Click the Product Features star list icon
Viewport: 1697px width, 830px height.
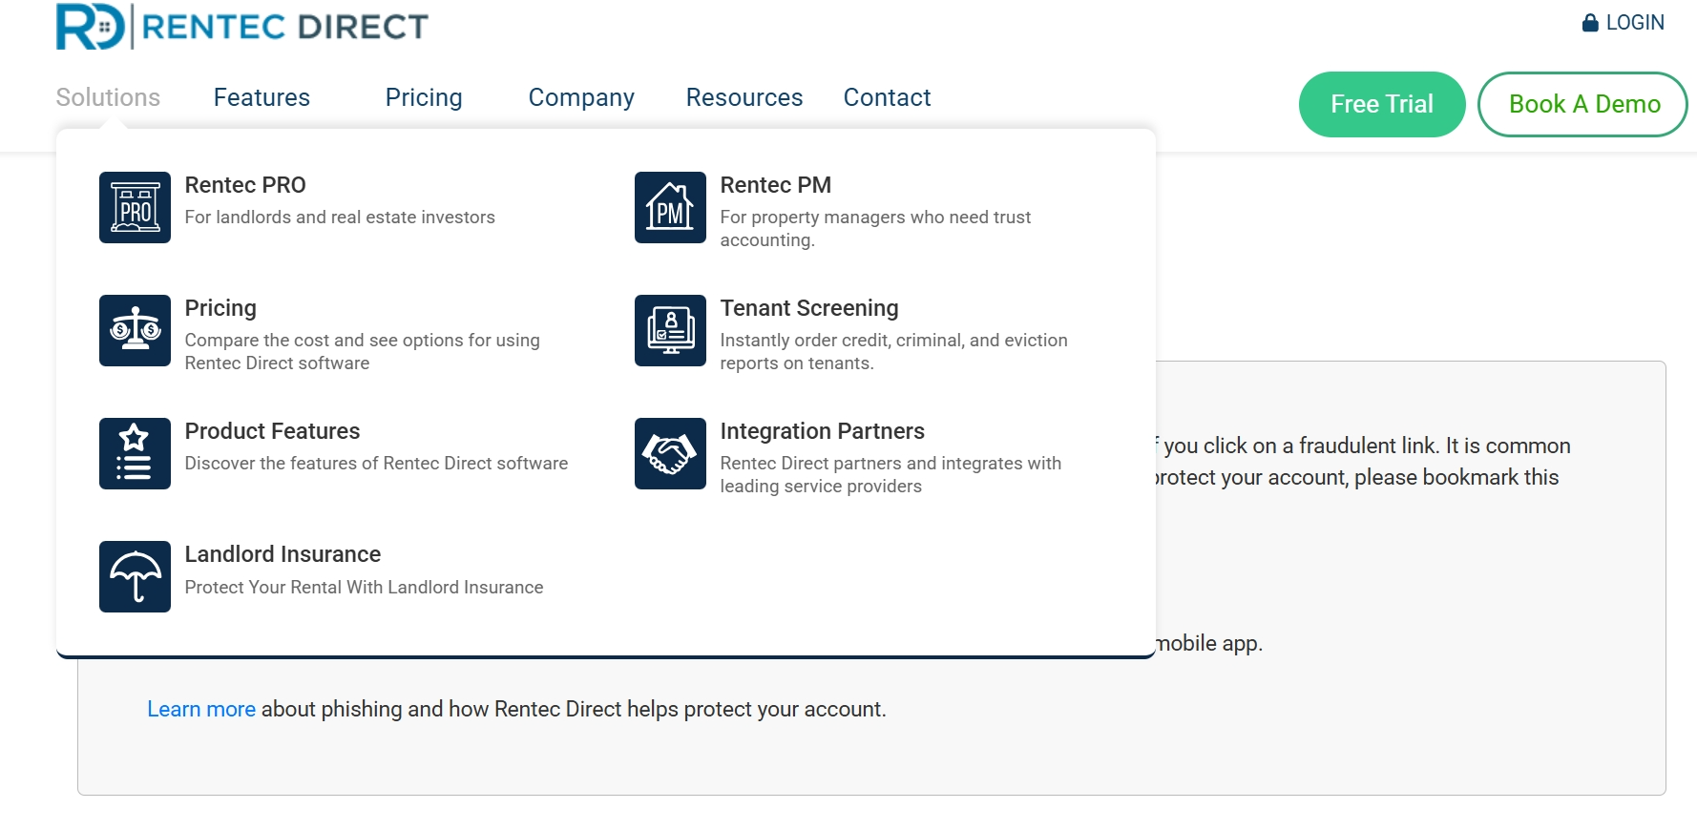[x=135, y=453]
